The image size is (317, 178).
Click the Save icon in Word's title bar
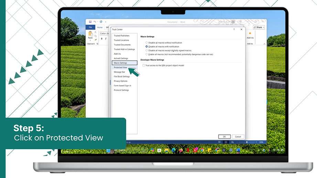click(x=90, y=22)
